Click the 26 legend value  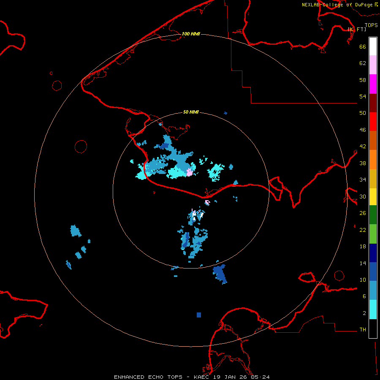[x=363, y=213]
